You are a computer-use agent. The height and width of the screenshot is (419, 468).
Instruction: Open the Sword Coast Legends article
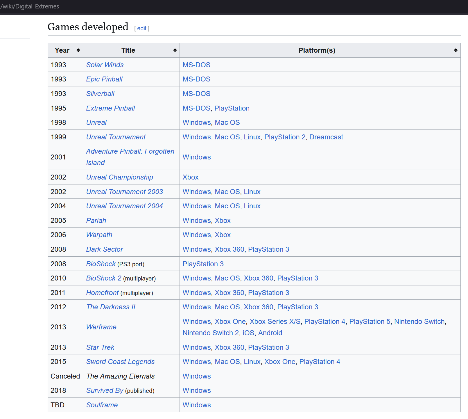click(121, 362)
